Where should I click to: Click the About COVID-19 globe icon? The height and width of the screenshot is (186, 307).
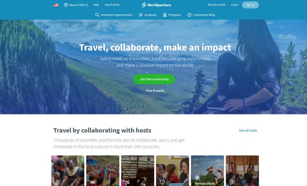(66, 5)
